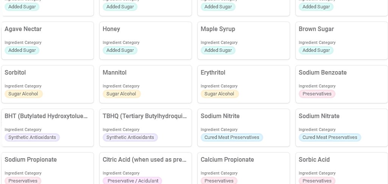Click the Preservative / Acidulant tag
Screen dimensions: 388x184
132,181
